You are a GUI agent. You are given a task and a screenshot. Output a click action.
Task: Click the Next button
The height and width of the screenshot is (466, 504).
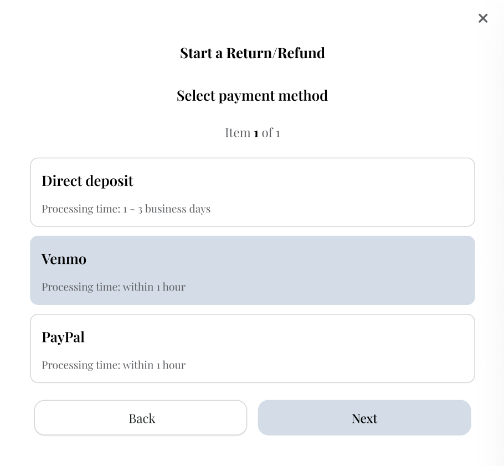tap(364, 418)
